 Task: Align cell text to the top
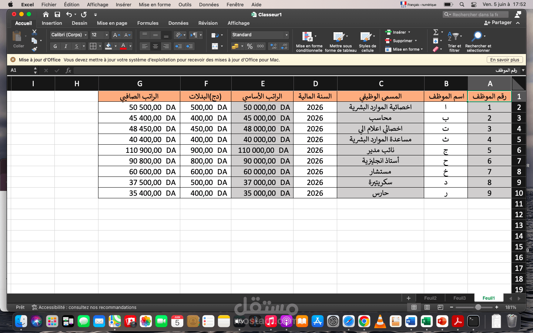[145, 35]
